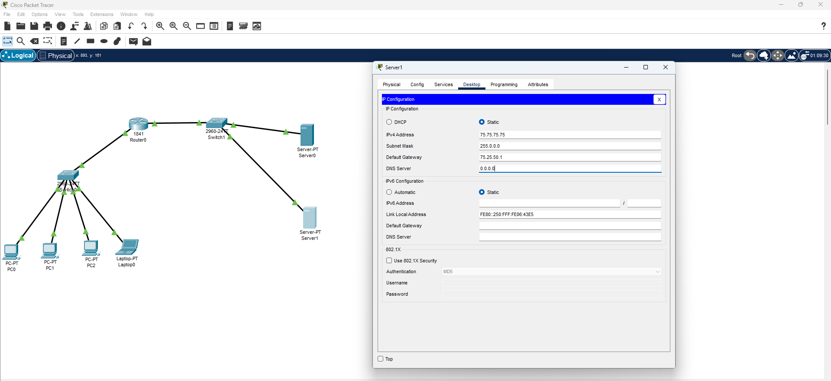Screen dimensions: 831x381
Task: Open the Extensions menu
Action: pos(102,14)
